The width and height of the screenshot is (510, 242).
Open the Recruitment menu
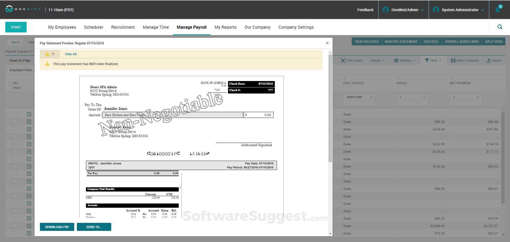coord(123,27)
